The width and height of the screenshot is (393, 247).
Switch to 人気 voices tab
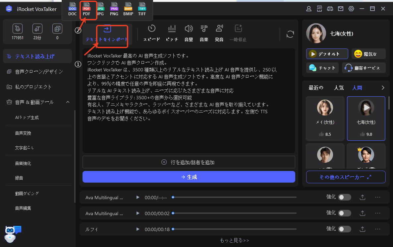tap(339, 88)
